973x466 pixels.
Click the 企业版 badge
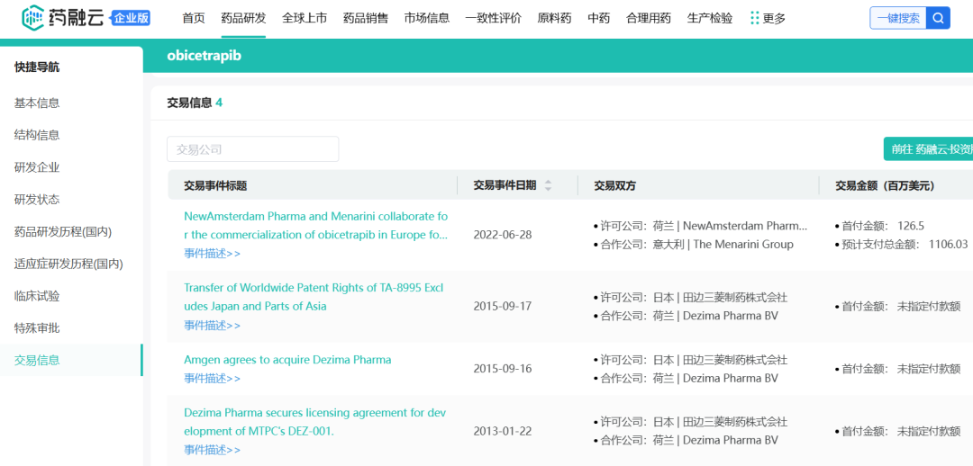click(x=132, y=18)
